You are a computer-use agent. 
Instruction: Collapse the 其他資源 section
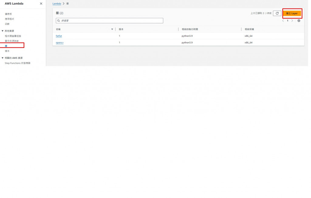(x=2, y=31)
